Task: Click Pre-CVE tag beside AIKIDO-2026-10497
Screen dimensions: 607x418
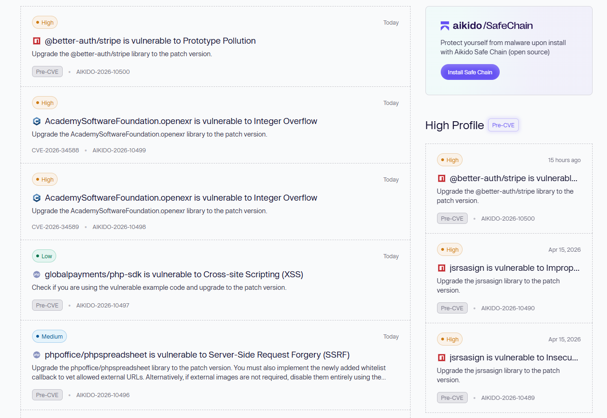Action: 47,305
